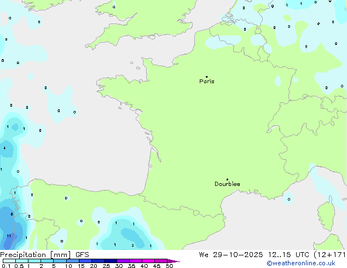This screenshot has height=268, width=347.
Task: Click the legend scale label '20'
Action: [x=94, y=266]
